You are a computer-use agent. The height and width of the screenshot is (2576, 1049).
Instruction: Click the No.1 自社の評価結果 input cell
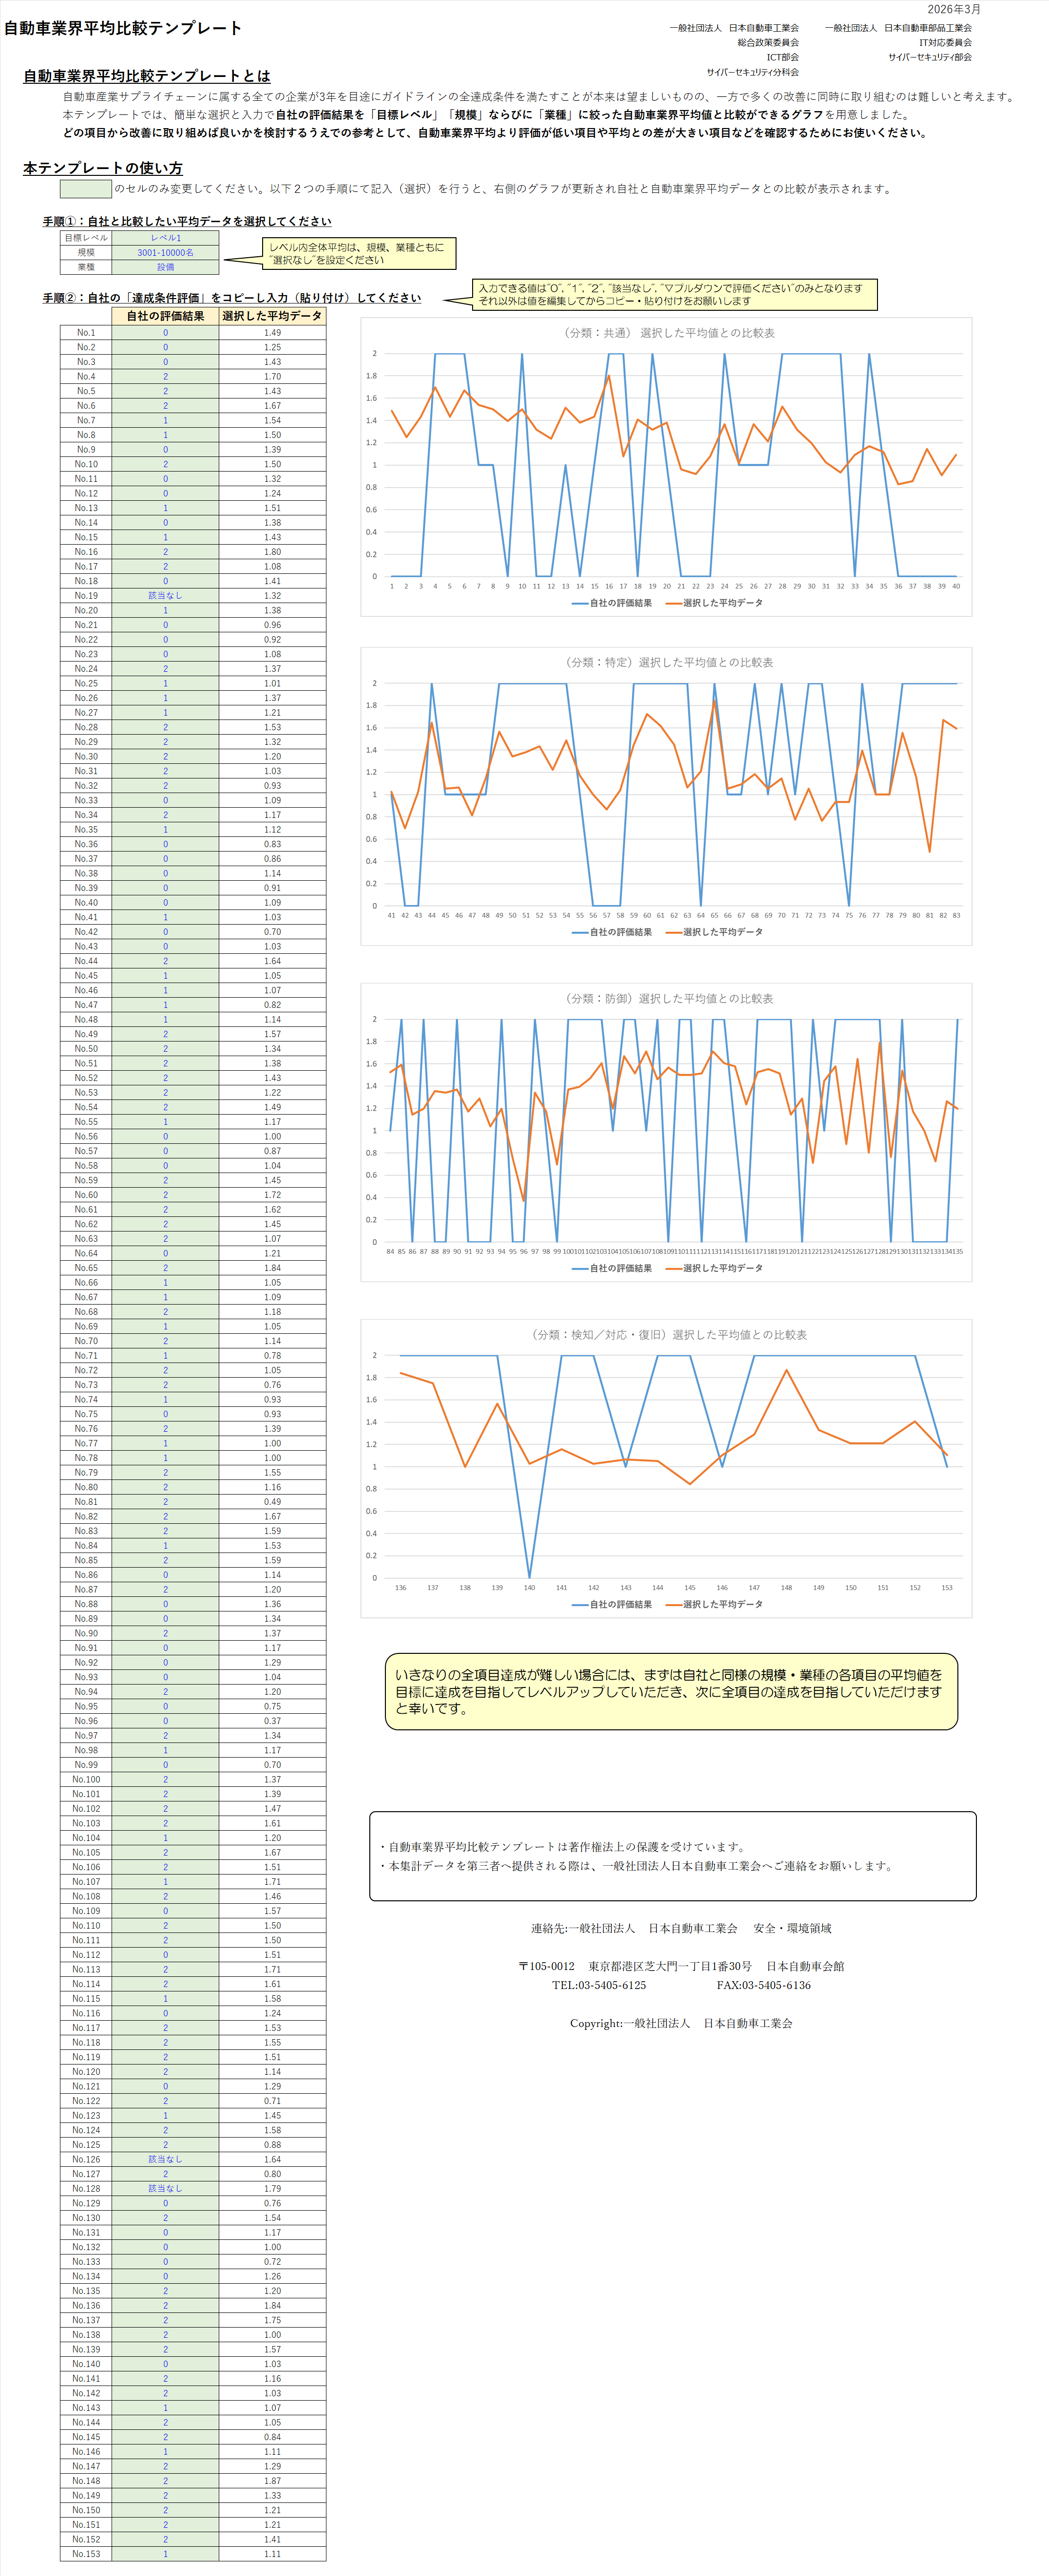165,333
